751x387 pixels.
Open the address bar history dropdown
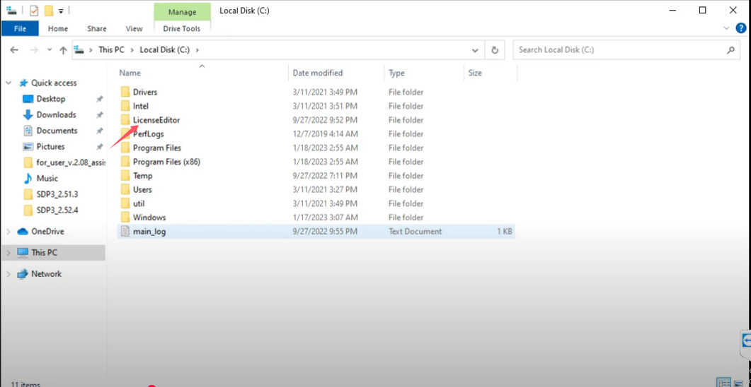(475, 49)
